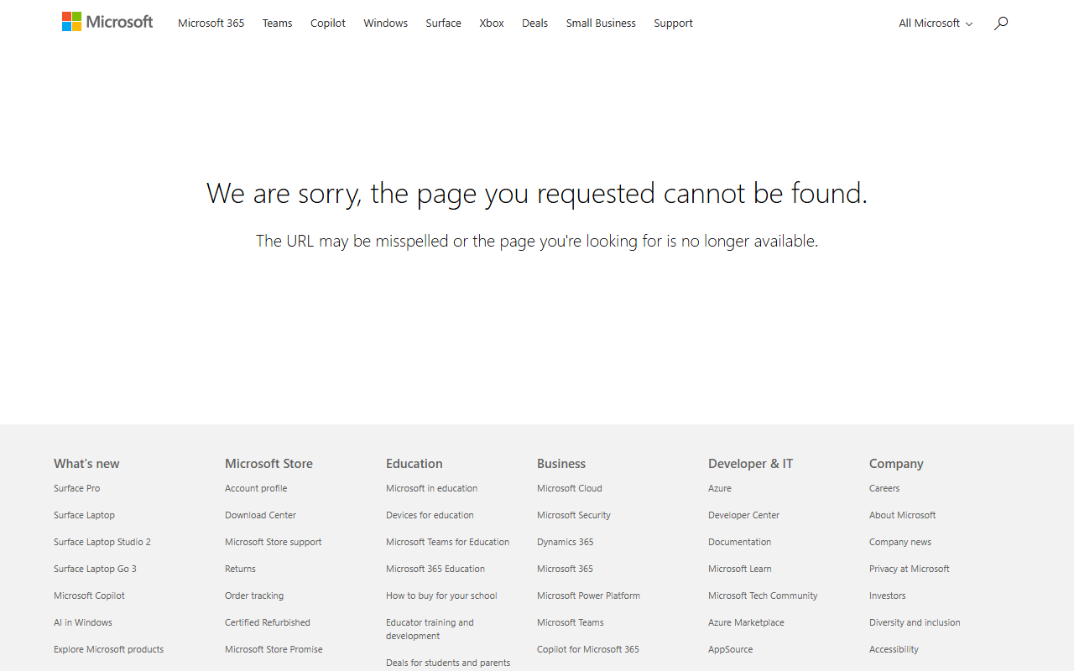Open the Returns link

tap(240, 569)
